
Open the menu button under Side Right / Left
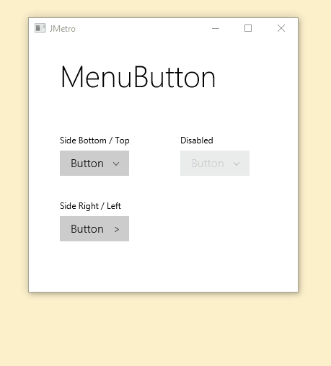pyautogui.click(x=94, y=228)
